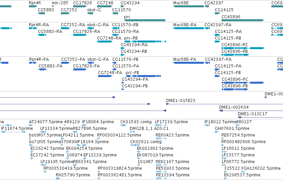Select the CG43294-PB protein label
Viewport: 283px width, 180px height.
[x=135, y=86]
